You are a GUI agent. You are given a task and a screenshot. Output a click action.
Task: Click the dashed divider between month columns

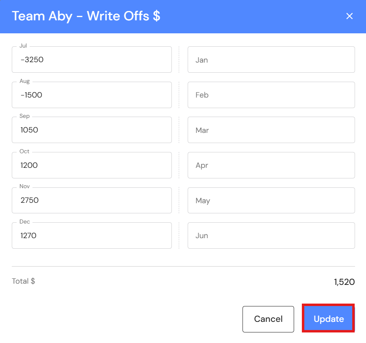pyautogui.click(x=179, y=147)
